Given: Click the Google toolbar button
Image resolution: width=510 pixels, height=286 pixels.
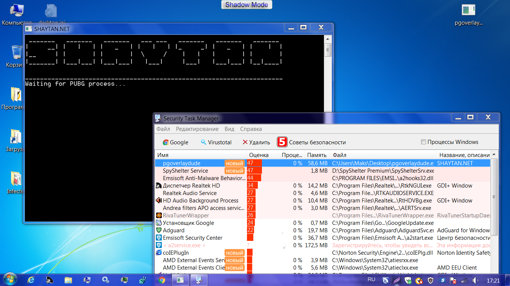Looking at the screenshot, I should pyautogui.click(x=176, y=142).
